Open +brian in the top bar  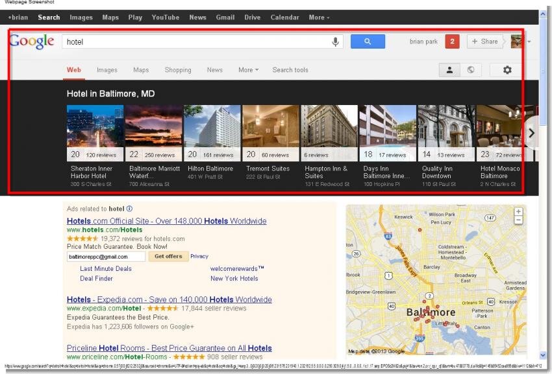[18, 18]
